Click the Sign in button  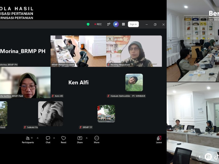pos(133,24)
